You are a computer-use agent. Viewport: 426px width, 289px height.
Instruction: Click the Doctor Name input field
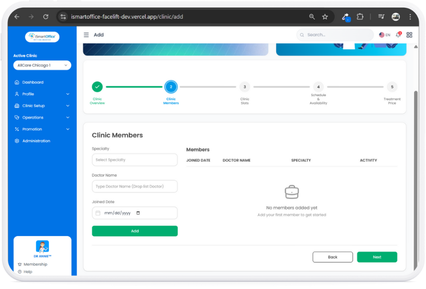coord(134,186)
